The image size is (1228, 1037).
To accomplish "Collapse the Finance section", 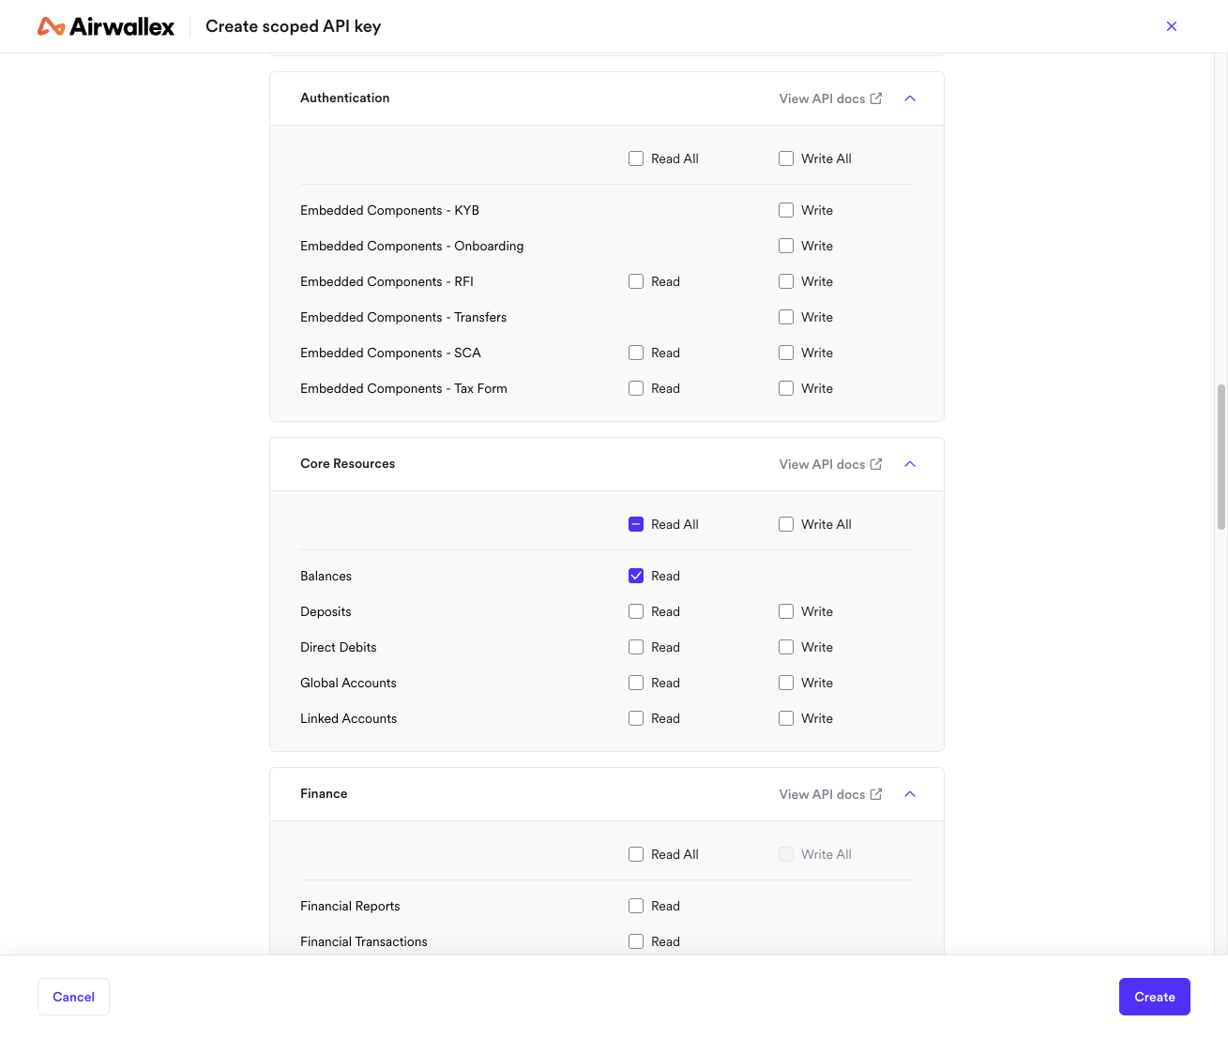I will [910, 794].
